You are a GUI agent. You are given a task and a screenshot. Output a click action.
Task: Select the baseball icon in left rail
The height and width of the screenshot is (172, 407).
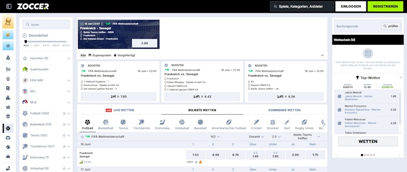pos(8,128)
